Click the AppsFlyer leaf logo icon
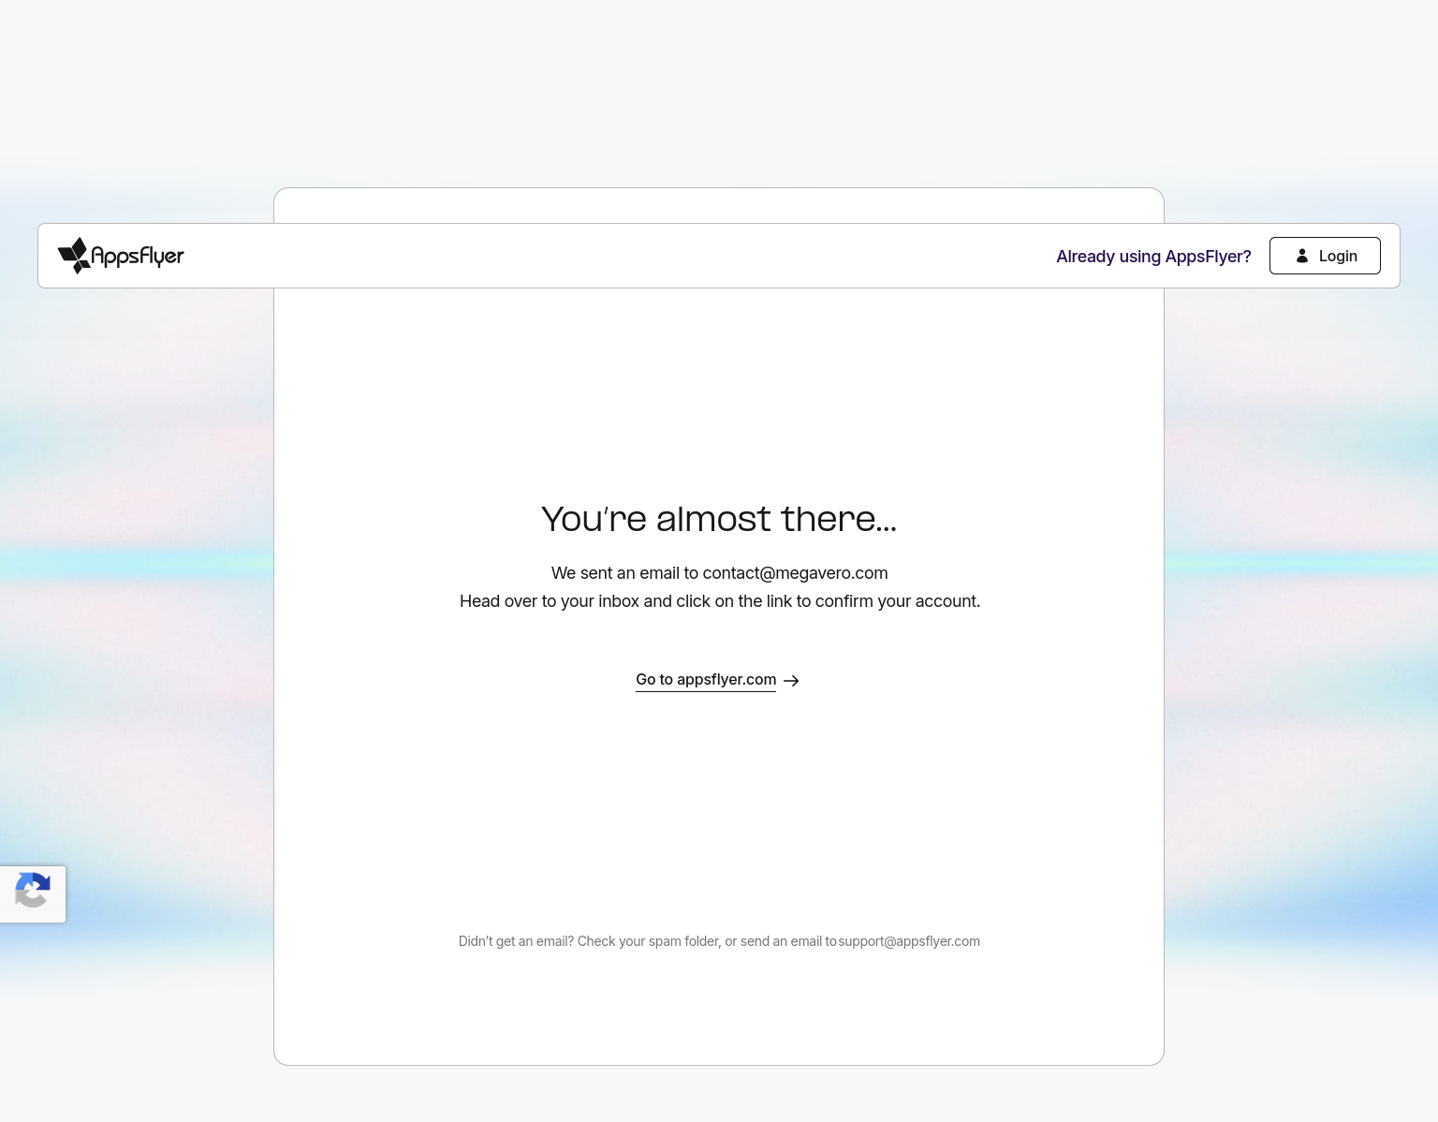The height and width of the screenshot is (1122, 1438). click(x=74, y=256)
